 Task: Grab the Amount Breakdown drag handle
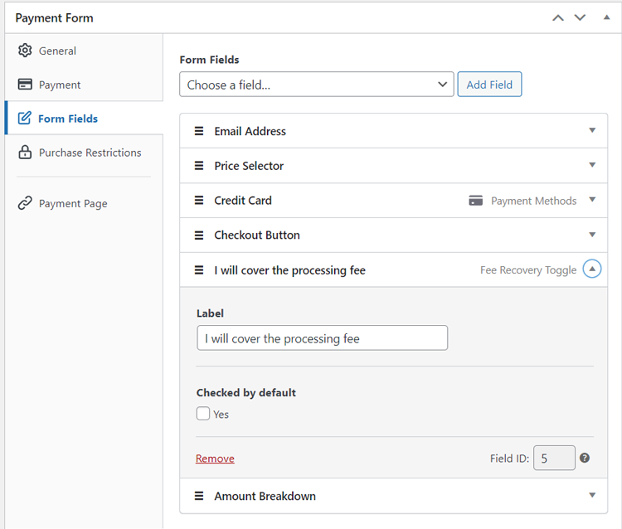coord(199,496)
